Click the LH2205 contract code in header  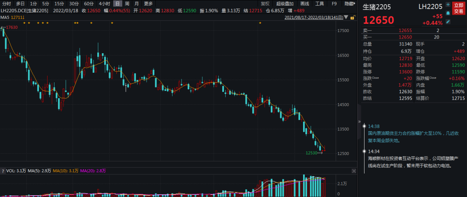click(x=430, y=6)
